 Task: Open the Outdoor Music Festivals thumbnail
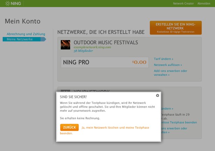pyautogui.click(x=65, y=45)
